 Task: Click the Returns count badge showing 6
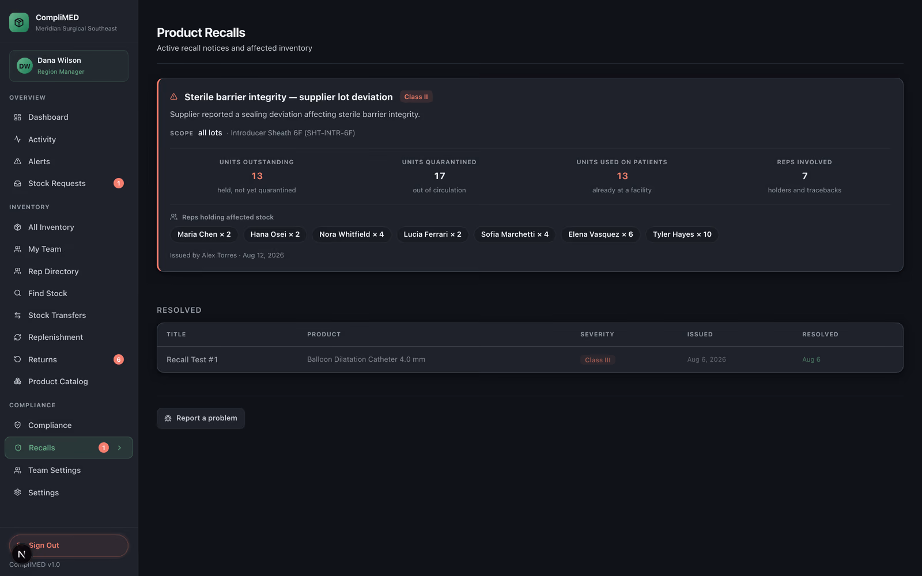(119, 359)
